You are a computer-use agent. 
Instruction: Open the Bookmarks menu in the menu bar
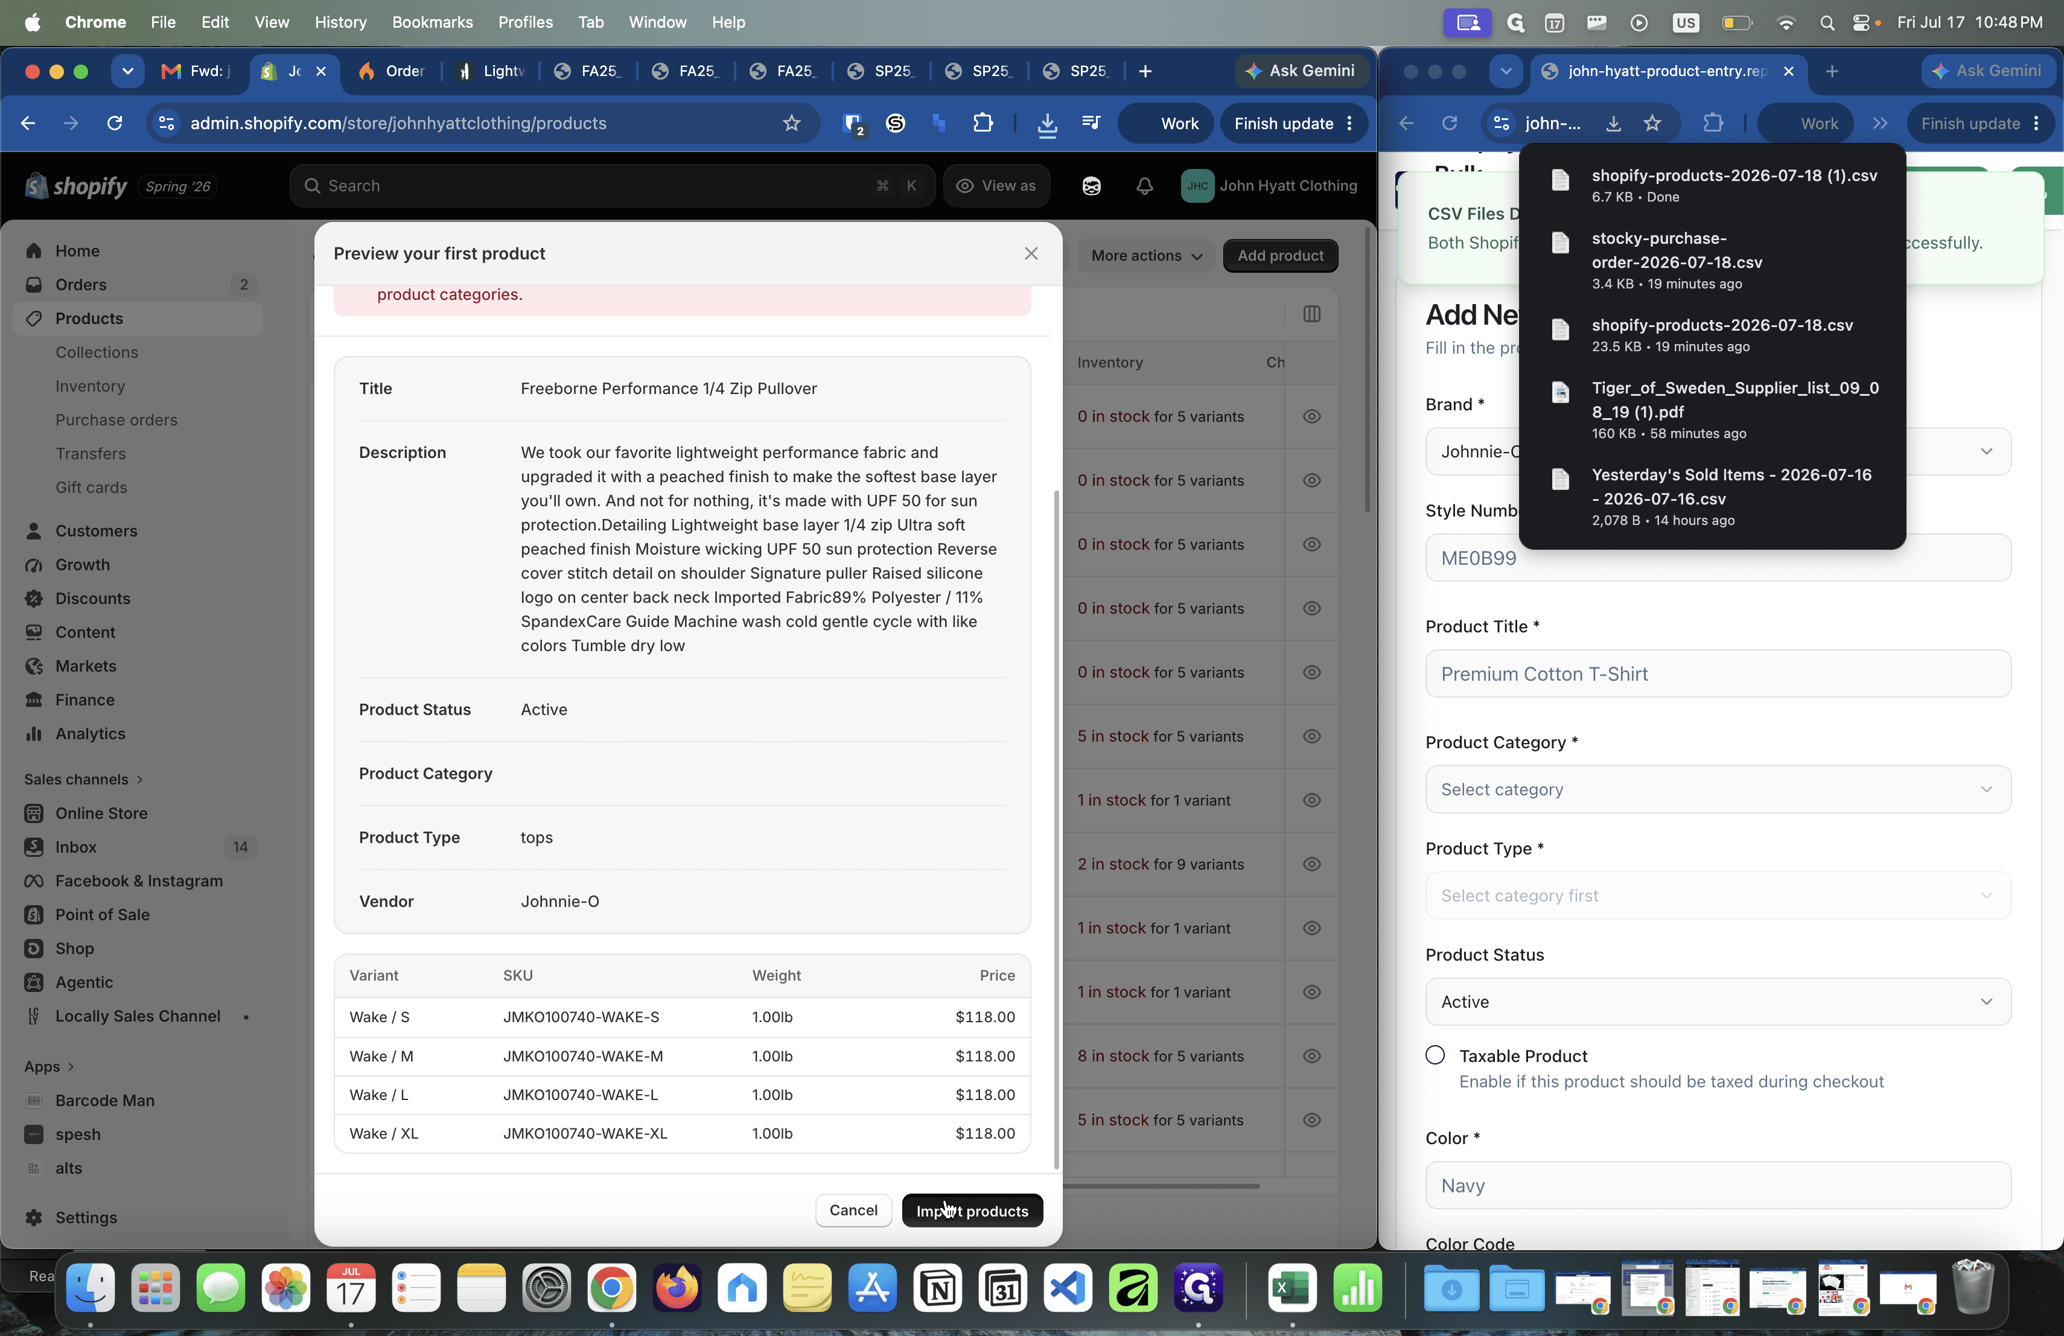[432, 22]
